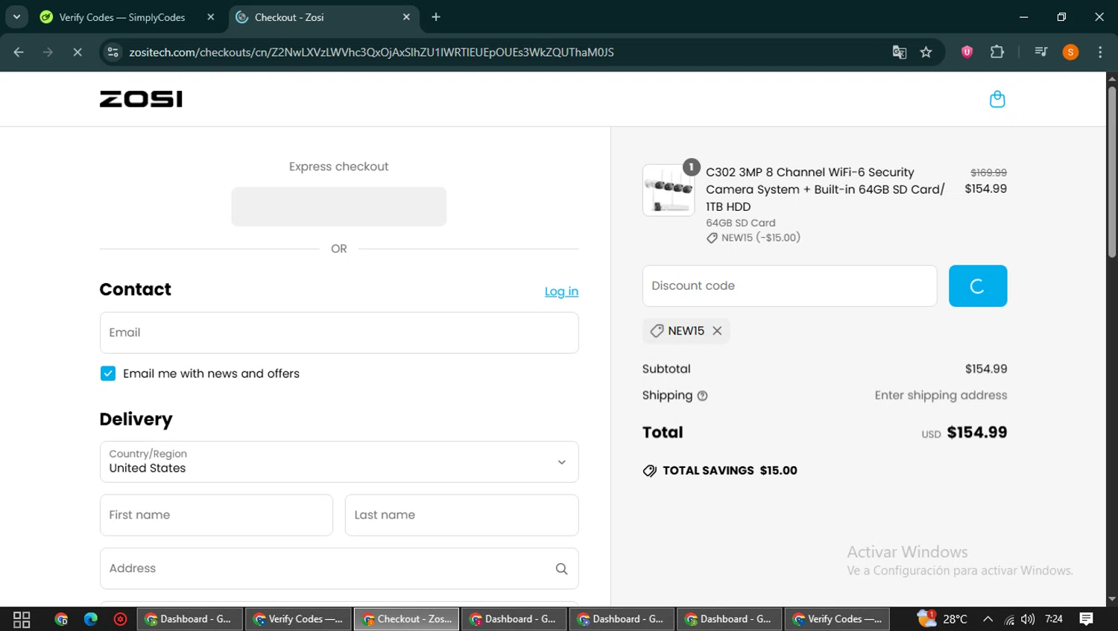
Task: Open the Chrome extensions puzzle icon
Action: (x=997, y=52)
